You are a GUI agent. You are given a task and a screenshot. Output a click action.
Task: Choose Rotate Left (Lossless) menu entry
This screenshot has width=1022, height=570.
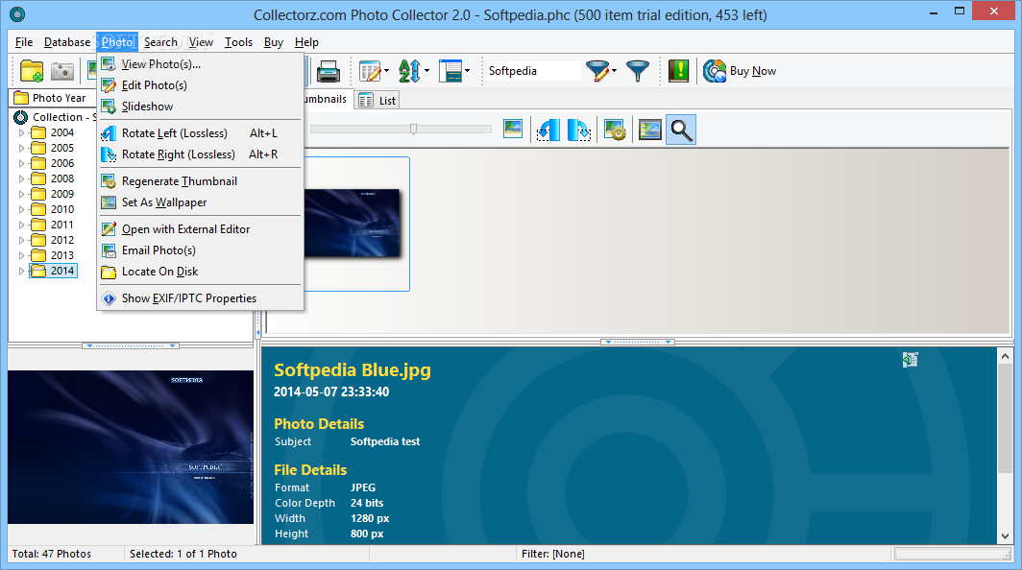[200, 133]
